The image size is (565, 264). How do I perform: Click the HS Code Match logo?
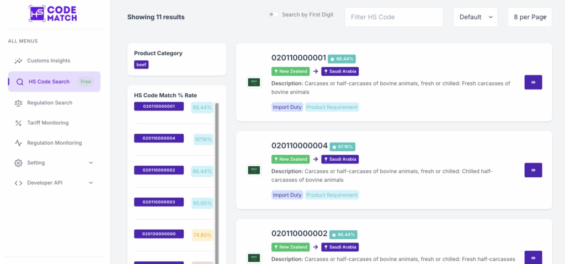52,13
